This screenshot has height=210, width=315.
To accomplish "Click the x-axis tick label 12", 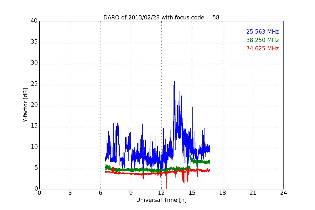I will 161,193.
